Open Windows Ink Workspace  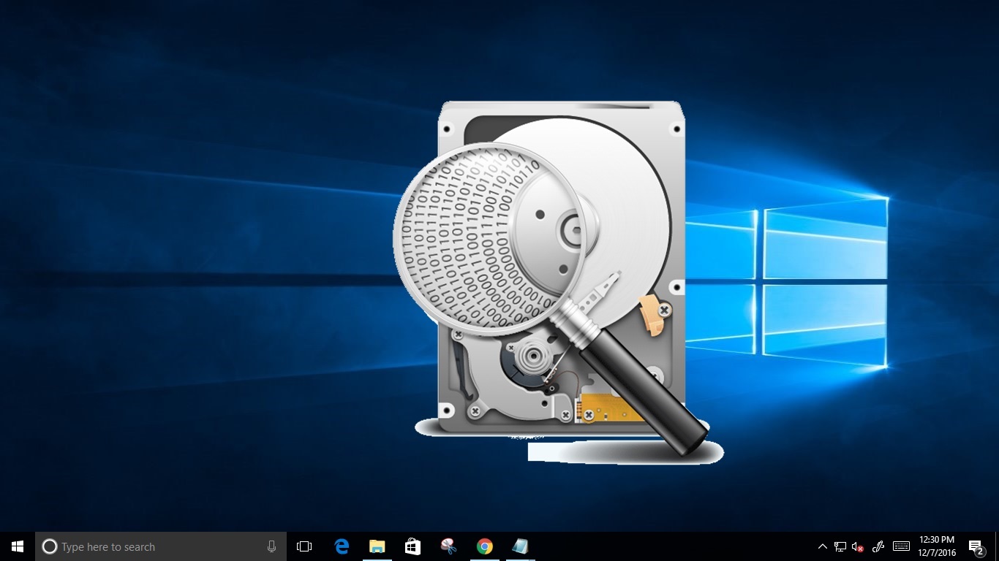(x=879, y=546)
